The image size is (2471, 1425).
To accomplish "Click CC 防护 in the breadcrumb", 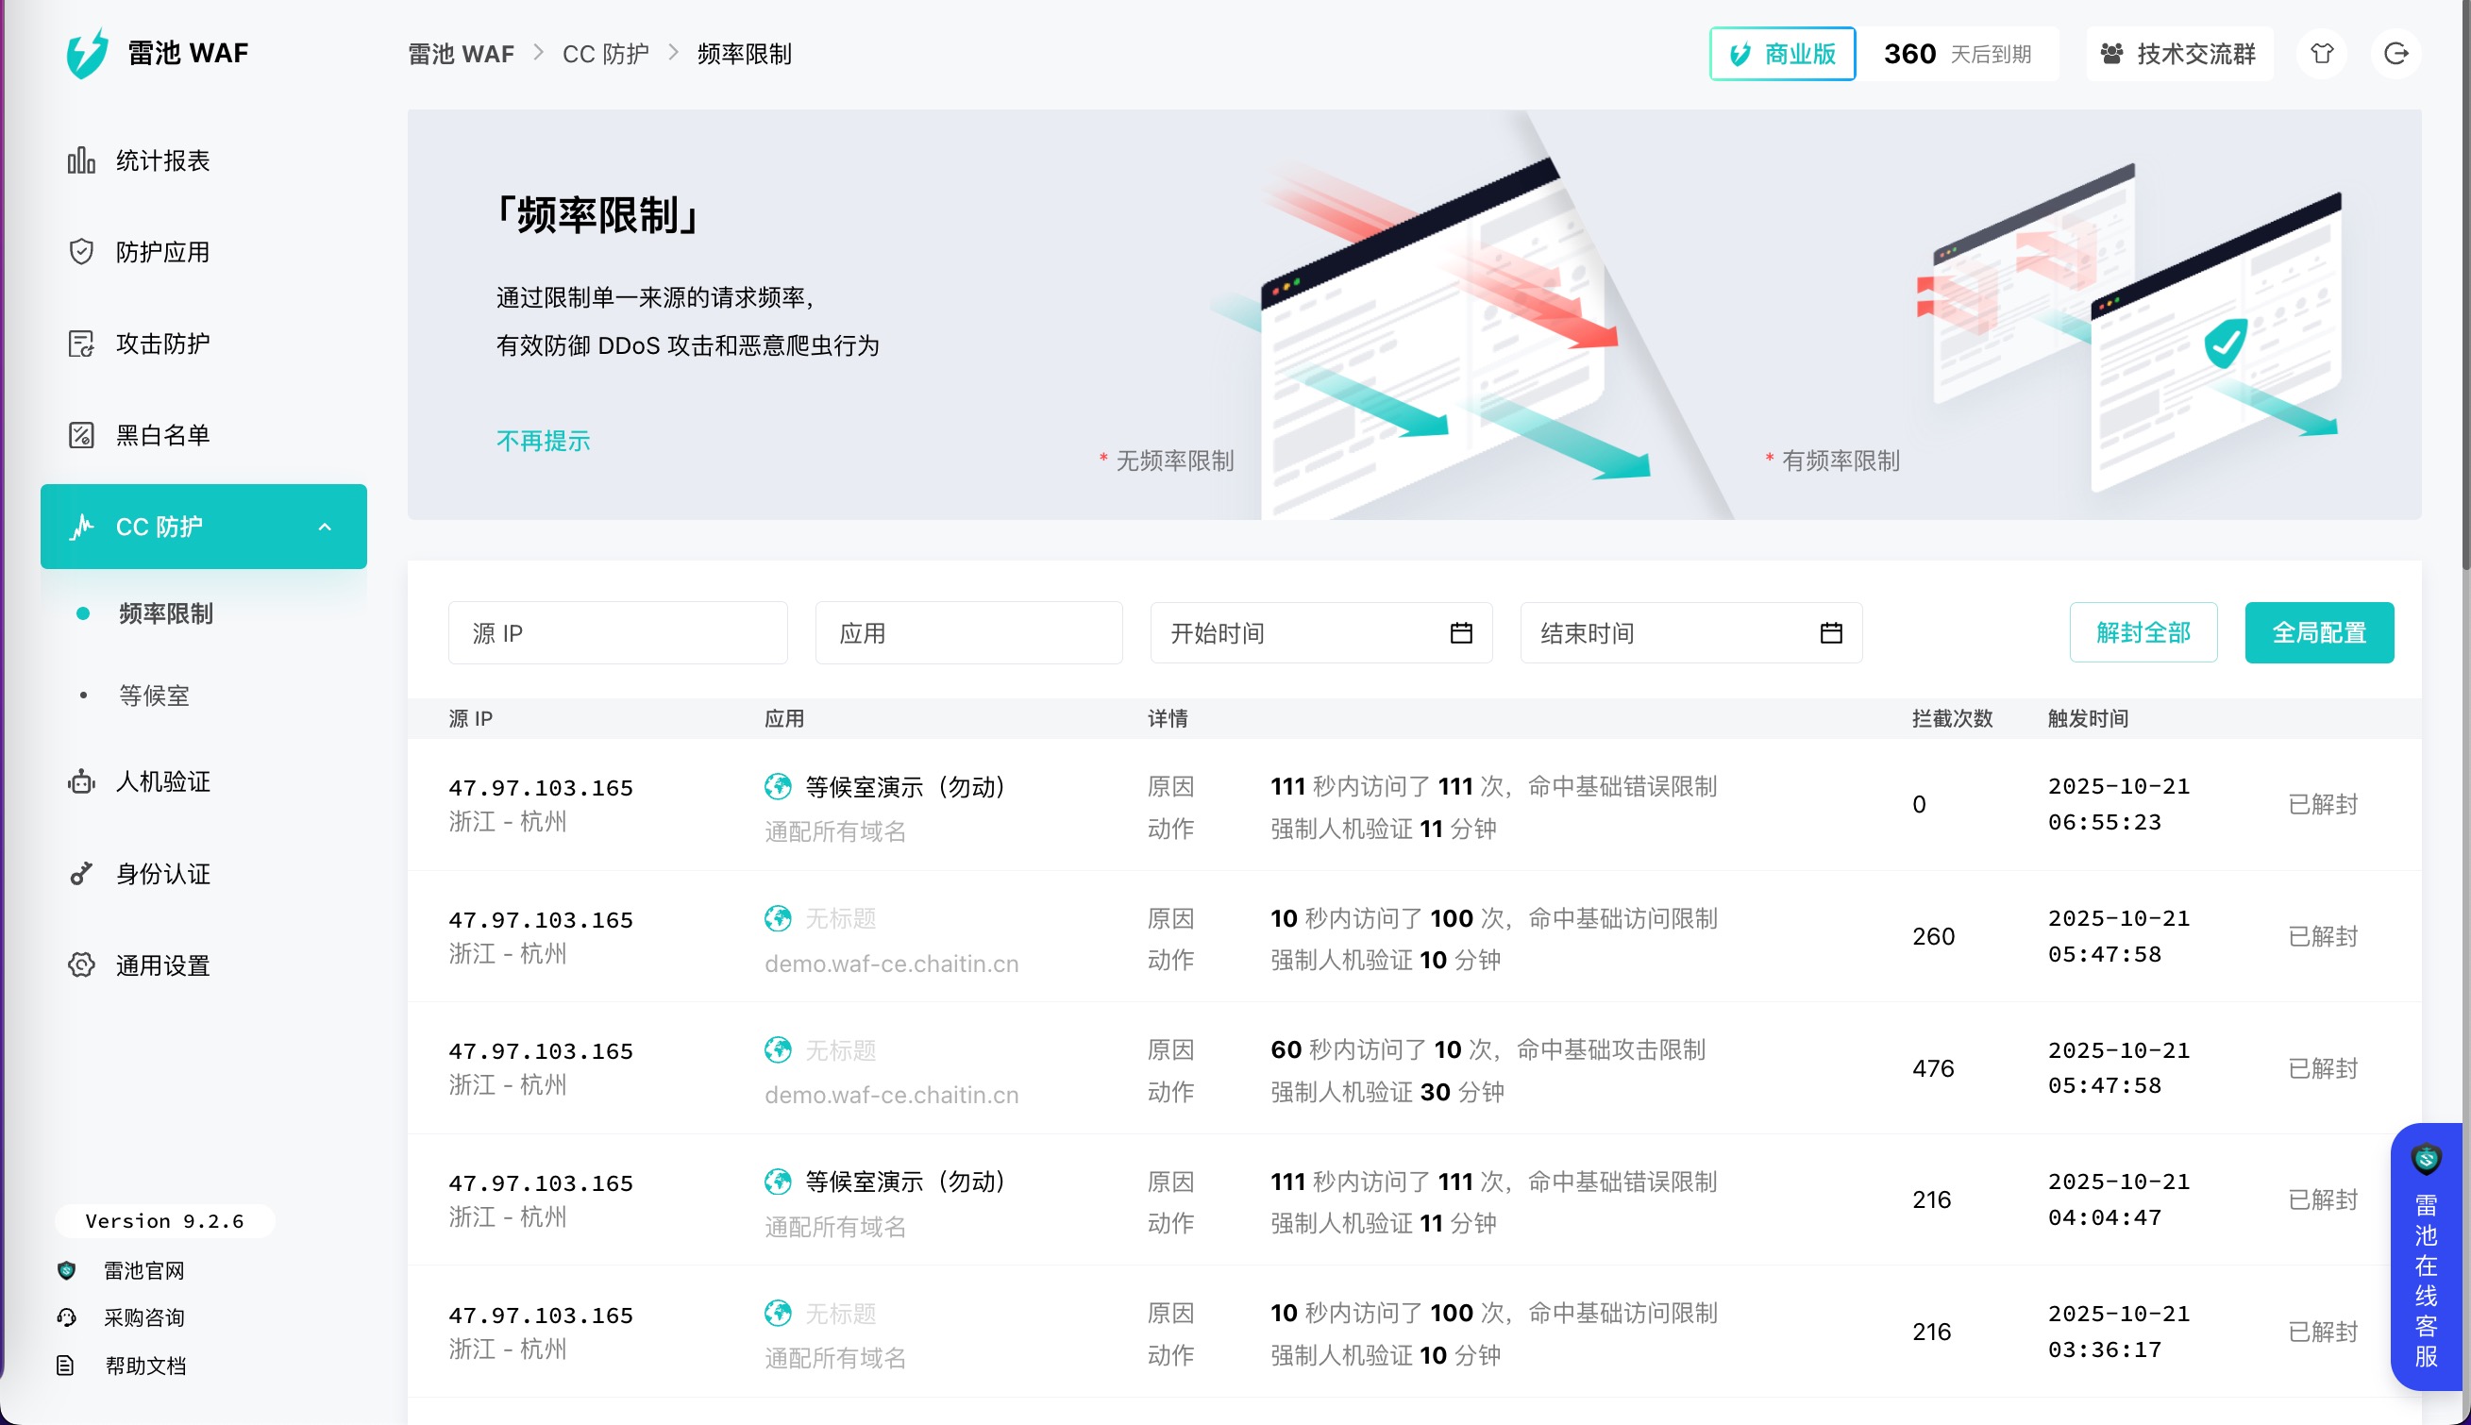I will pyautogui.click(x=605, y=54).
